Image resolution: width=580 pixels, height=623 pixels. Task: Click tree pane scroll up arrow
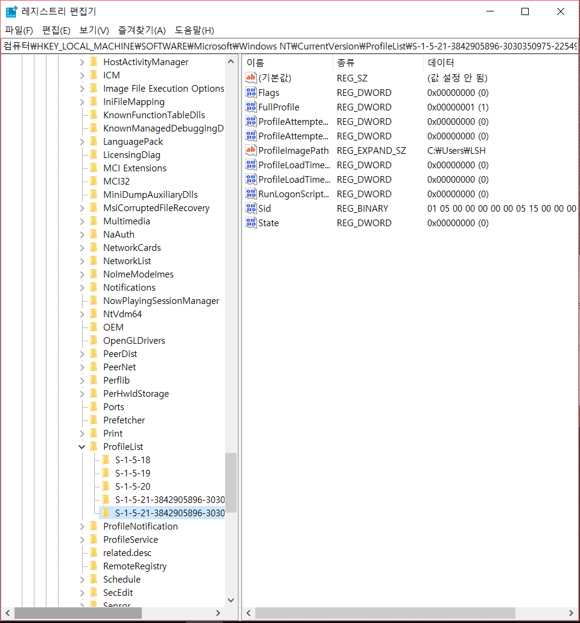pyautogui.click(x=231, y=62)
